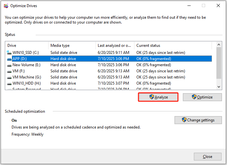Click Hard disk drive in the E: row

click(x=63, y=65)
